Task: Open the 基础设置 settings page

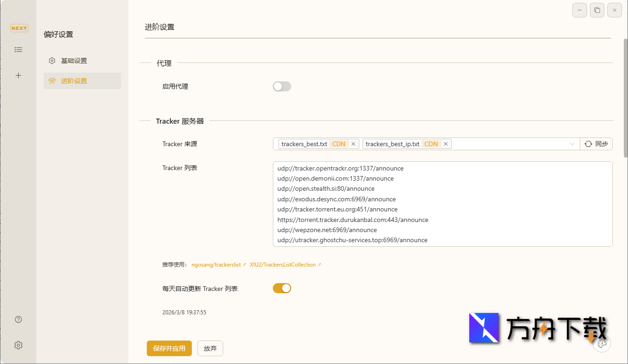Action: pyautogui.click(x=74, y=61)
